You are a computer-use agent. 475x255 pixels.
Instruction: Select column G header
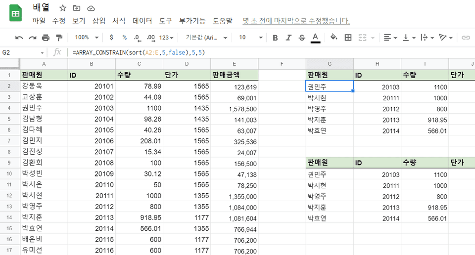pyautogui.click(x=330, y=64)
